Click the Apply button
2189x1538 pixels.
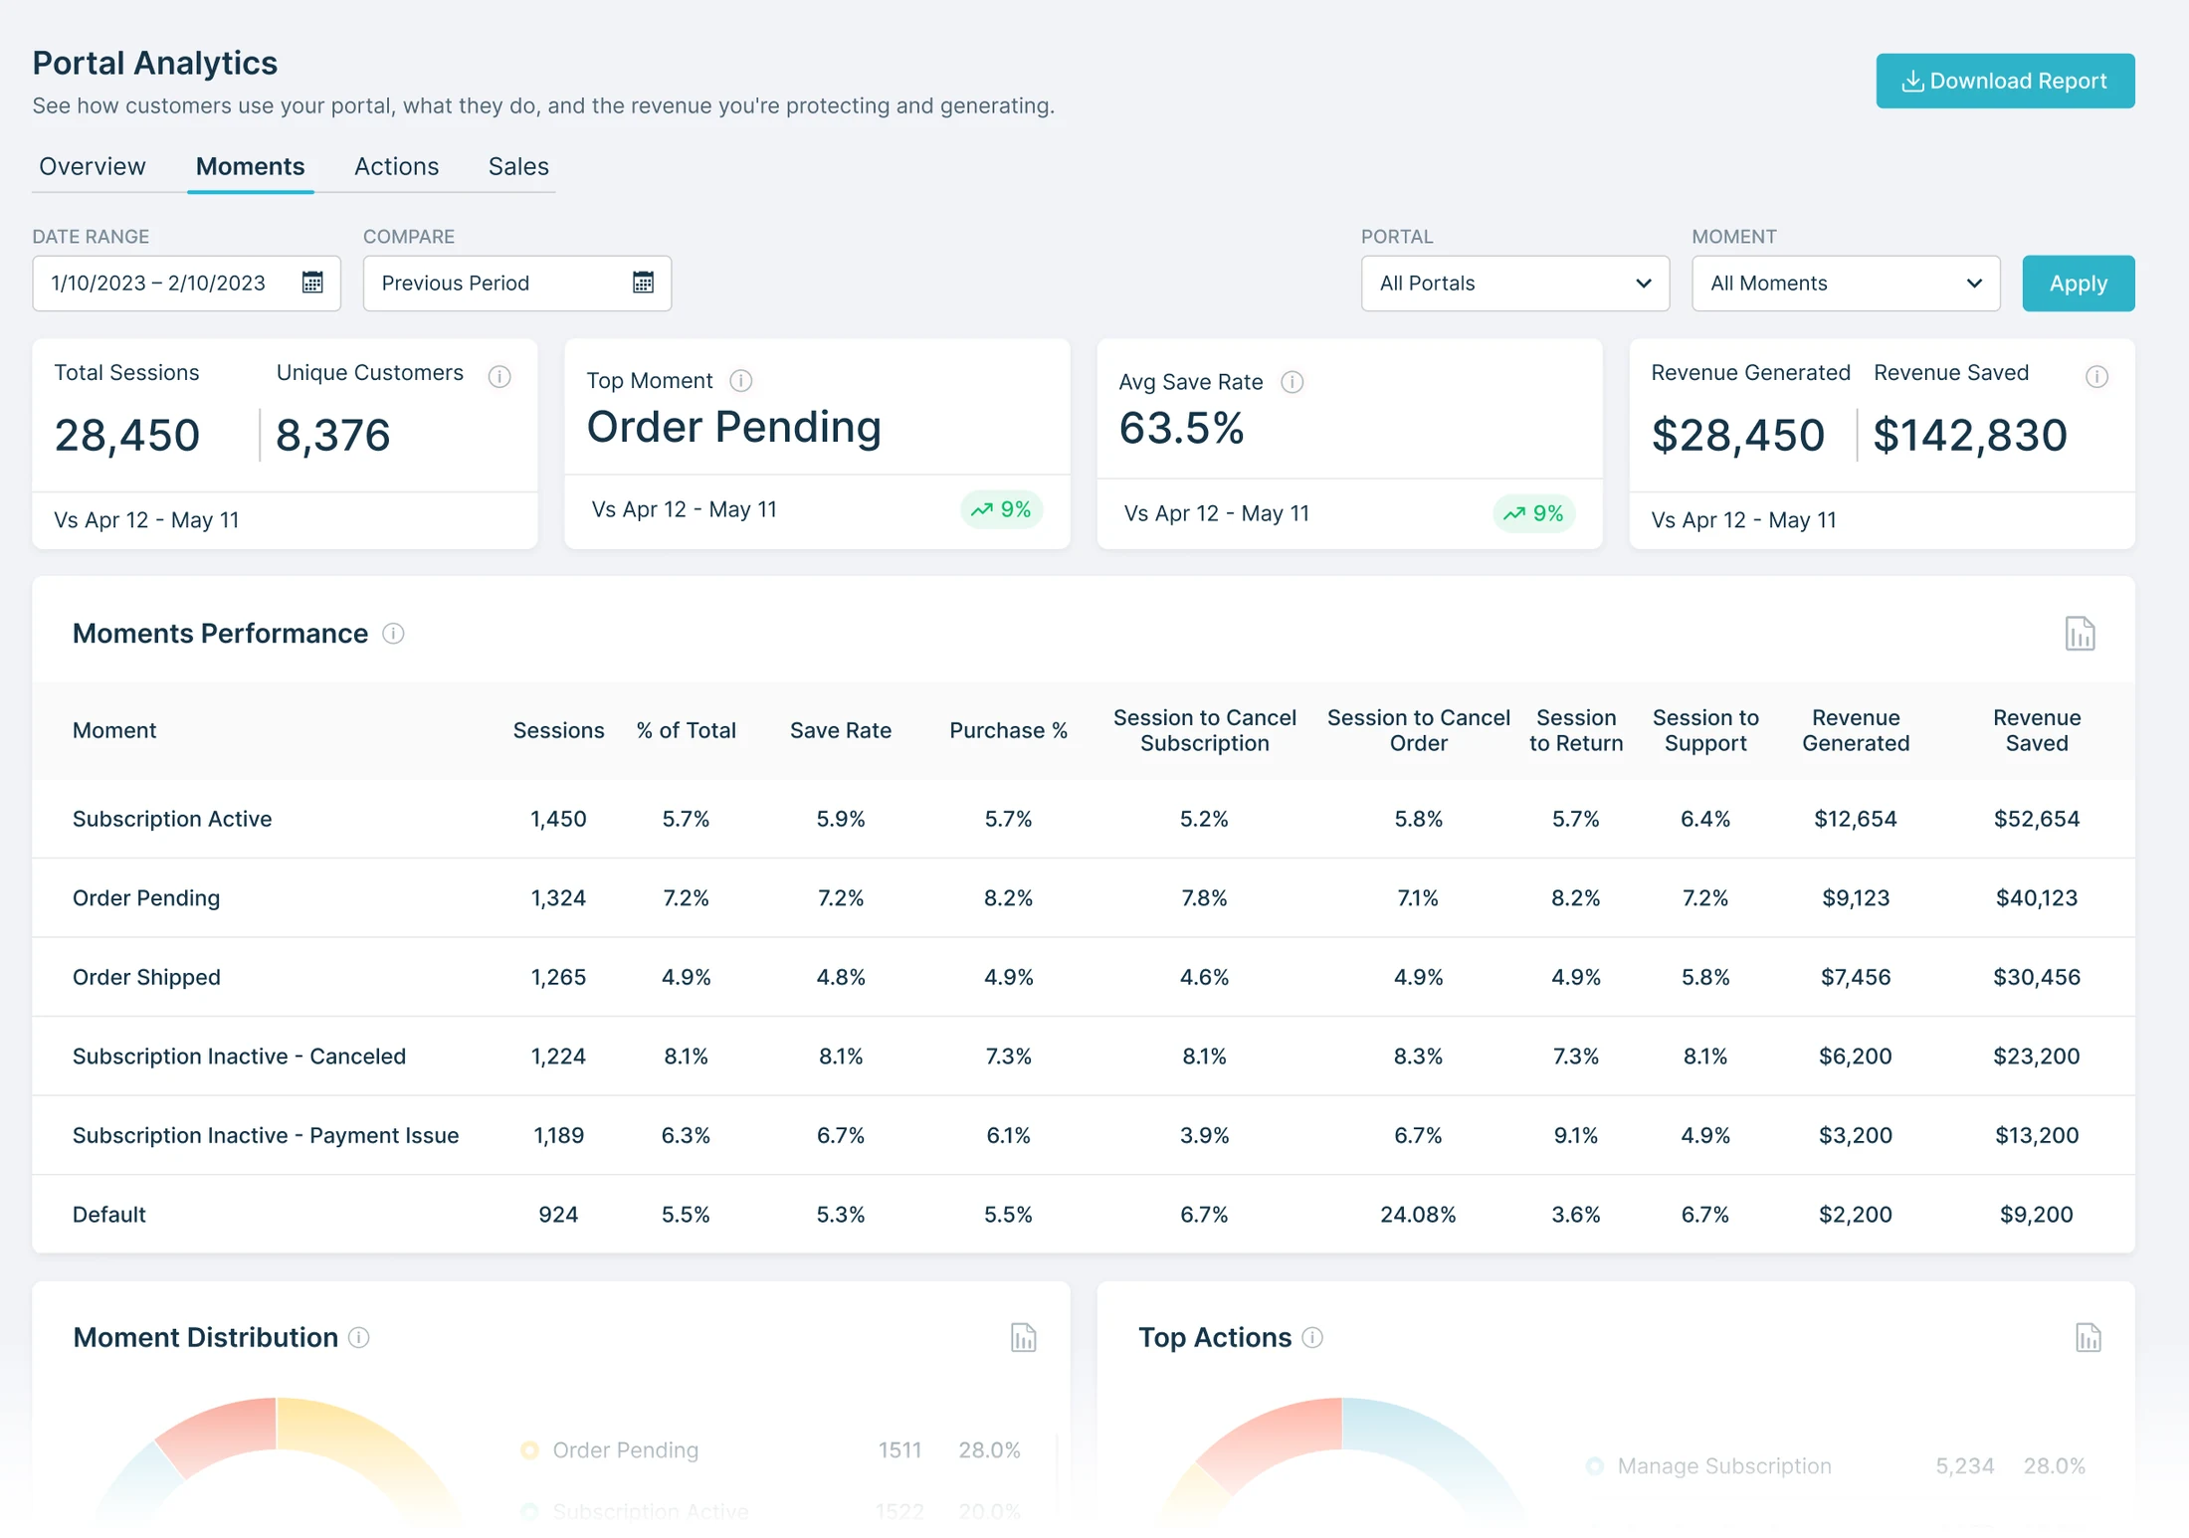(2078, 284)
